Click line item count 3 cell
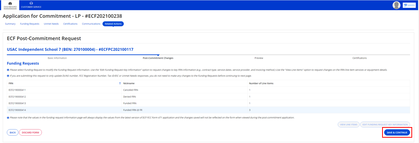 [329, 110]
